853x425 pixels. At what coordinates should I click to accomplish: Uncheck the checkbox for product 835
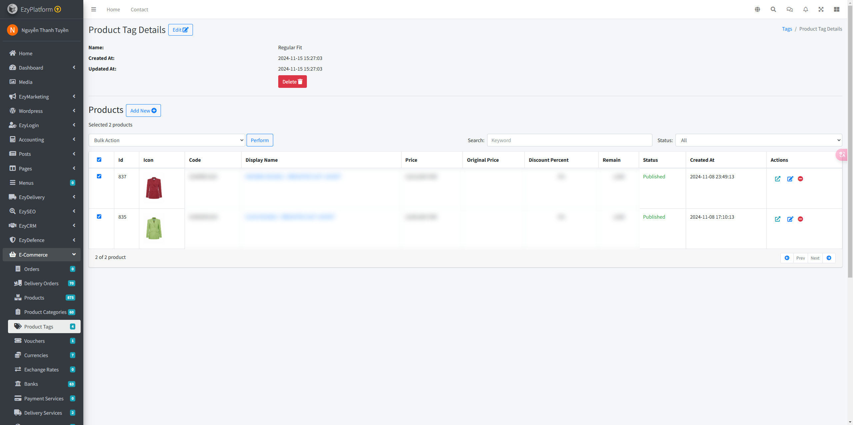pyautogui.click(x=99, y=217)
